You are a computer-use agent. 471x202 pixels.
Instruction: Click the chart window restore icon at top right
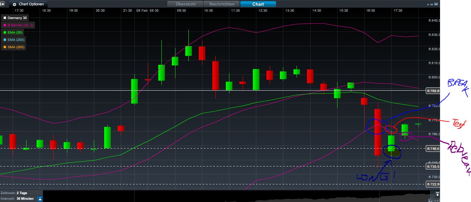tap(431, 5)
